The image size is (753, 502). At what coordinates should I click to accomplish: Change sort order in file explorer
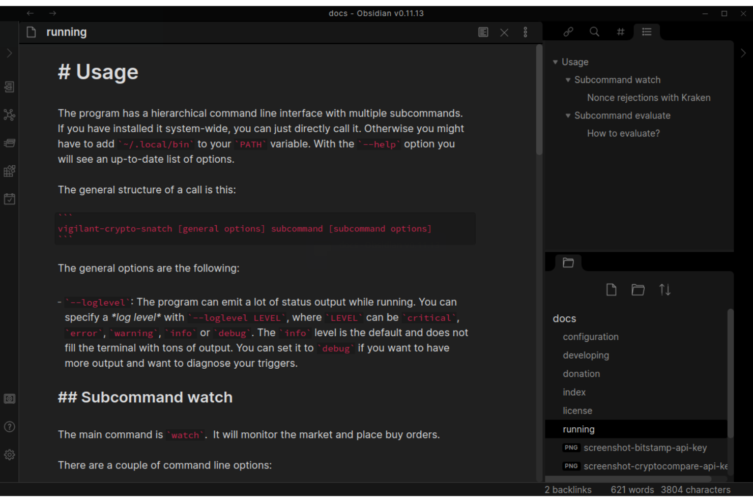point(664,290)
